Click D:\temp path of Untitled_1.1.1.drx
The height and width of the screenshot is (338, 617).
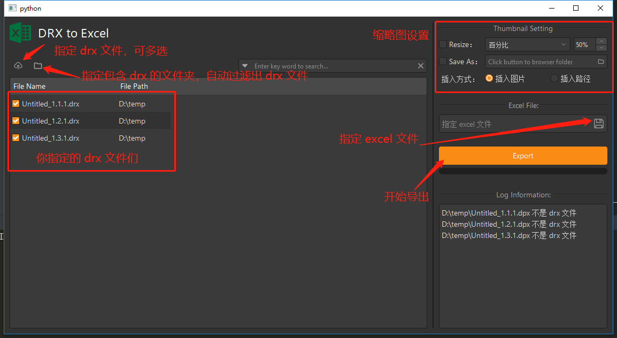132,104
